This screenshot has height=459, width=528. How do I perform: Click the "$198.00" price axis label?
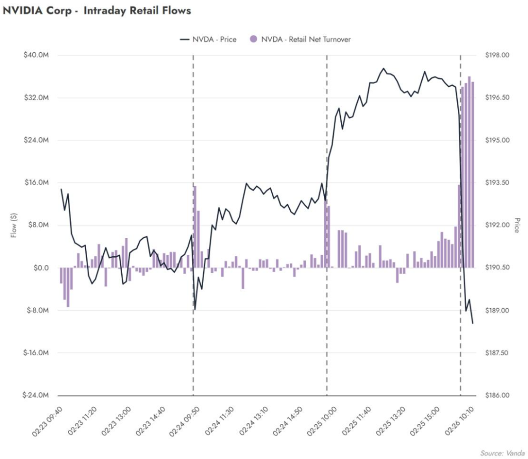(498, 55)
